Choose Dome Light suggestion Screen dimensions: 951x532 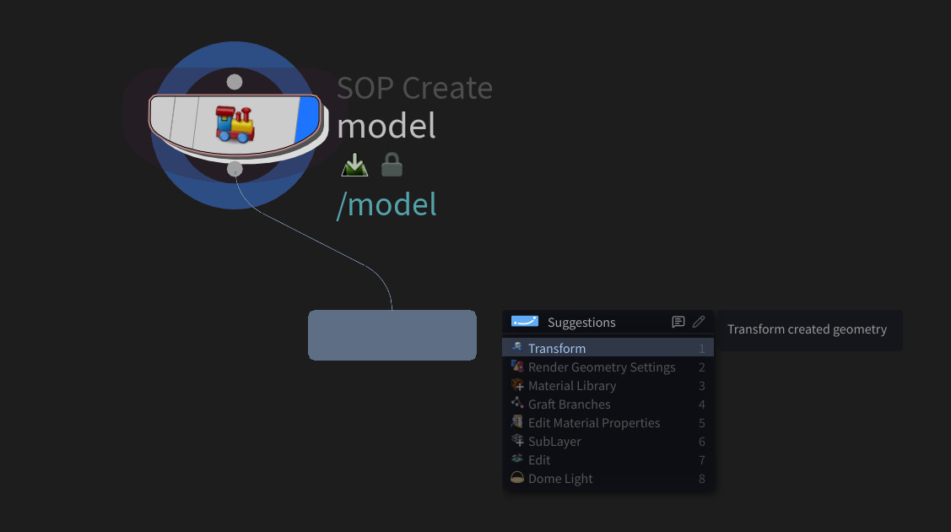point(608,479)
